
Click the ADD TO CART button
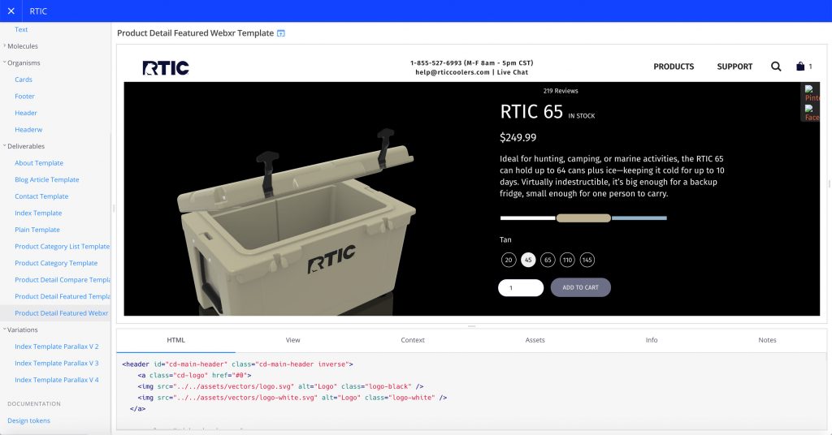click(580, 287)
